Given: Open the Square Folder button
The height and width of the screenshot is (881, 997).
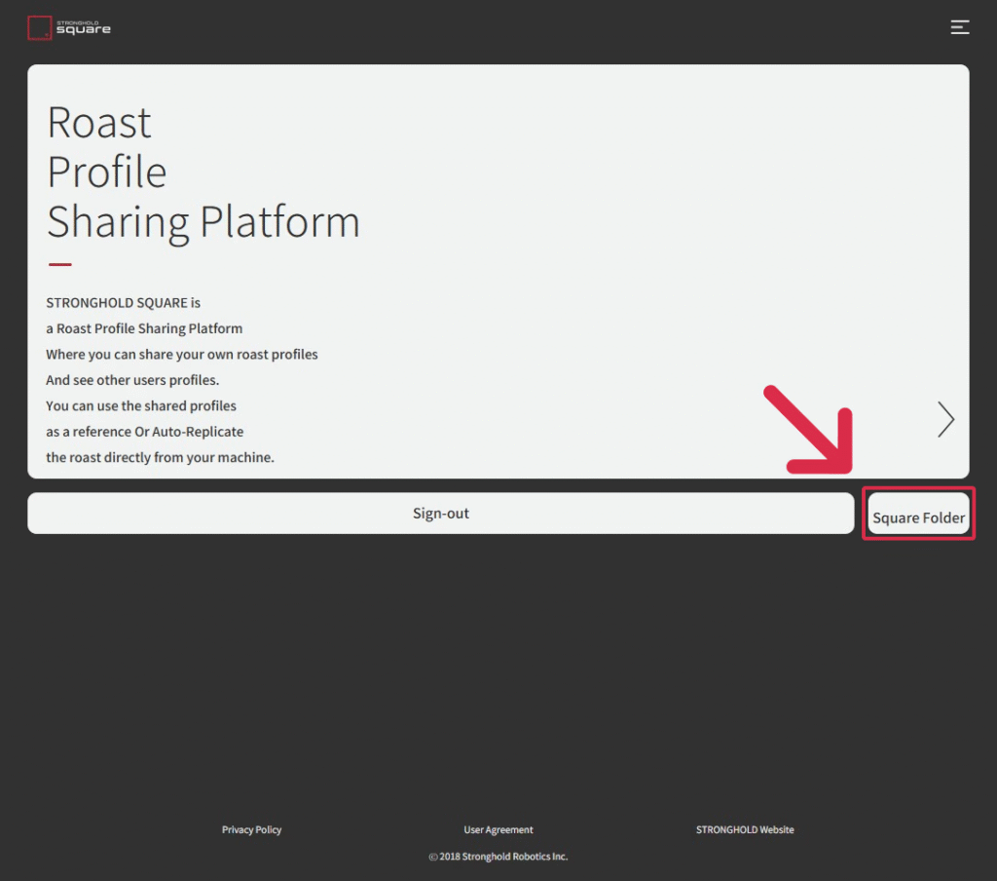Looking at the screenshot, I should pos(918,515).
